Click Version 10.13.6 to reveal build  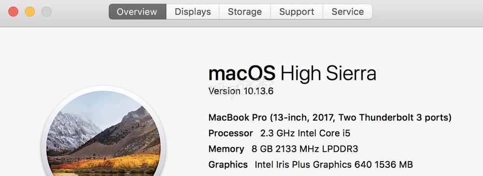pyautogui.click(x=241, y=91)
